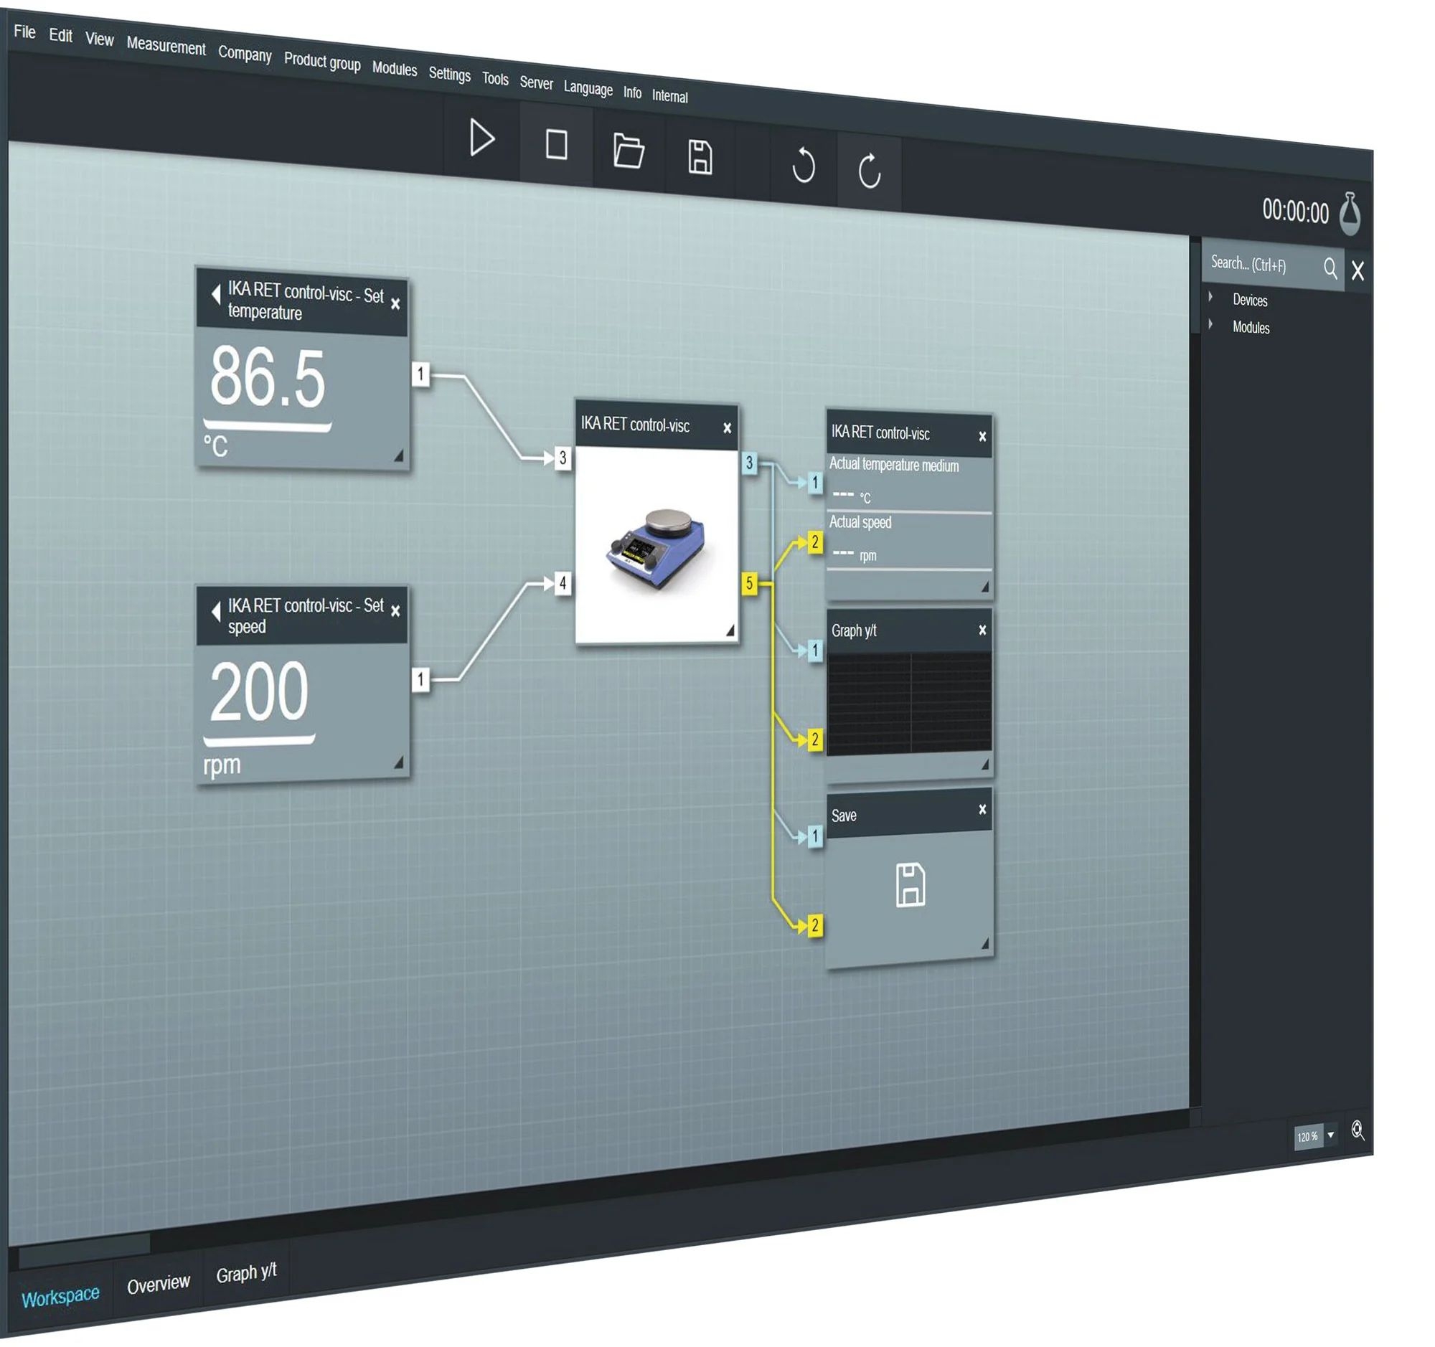Viewport: 1435px width, 1347px height.
Task: Close the search side panel with X
Action: pyautogui.click(x=1357, y=270)
